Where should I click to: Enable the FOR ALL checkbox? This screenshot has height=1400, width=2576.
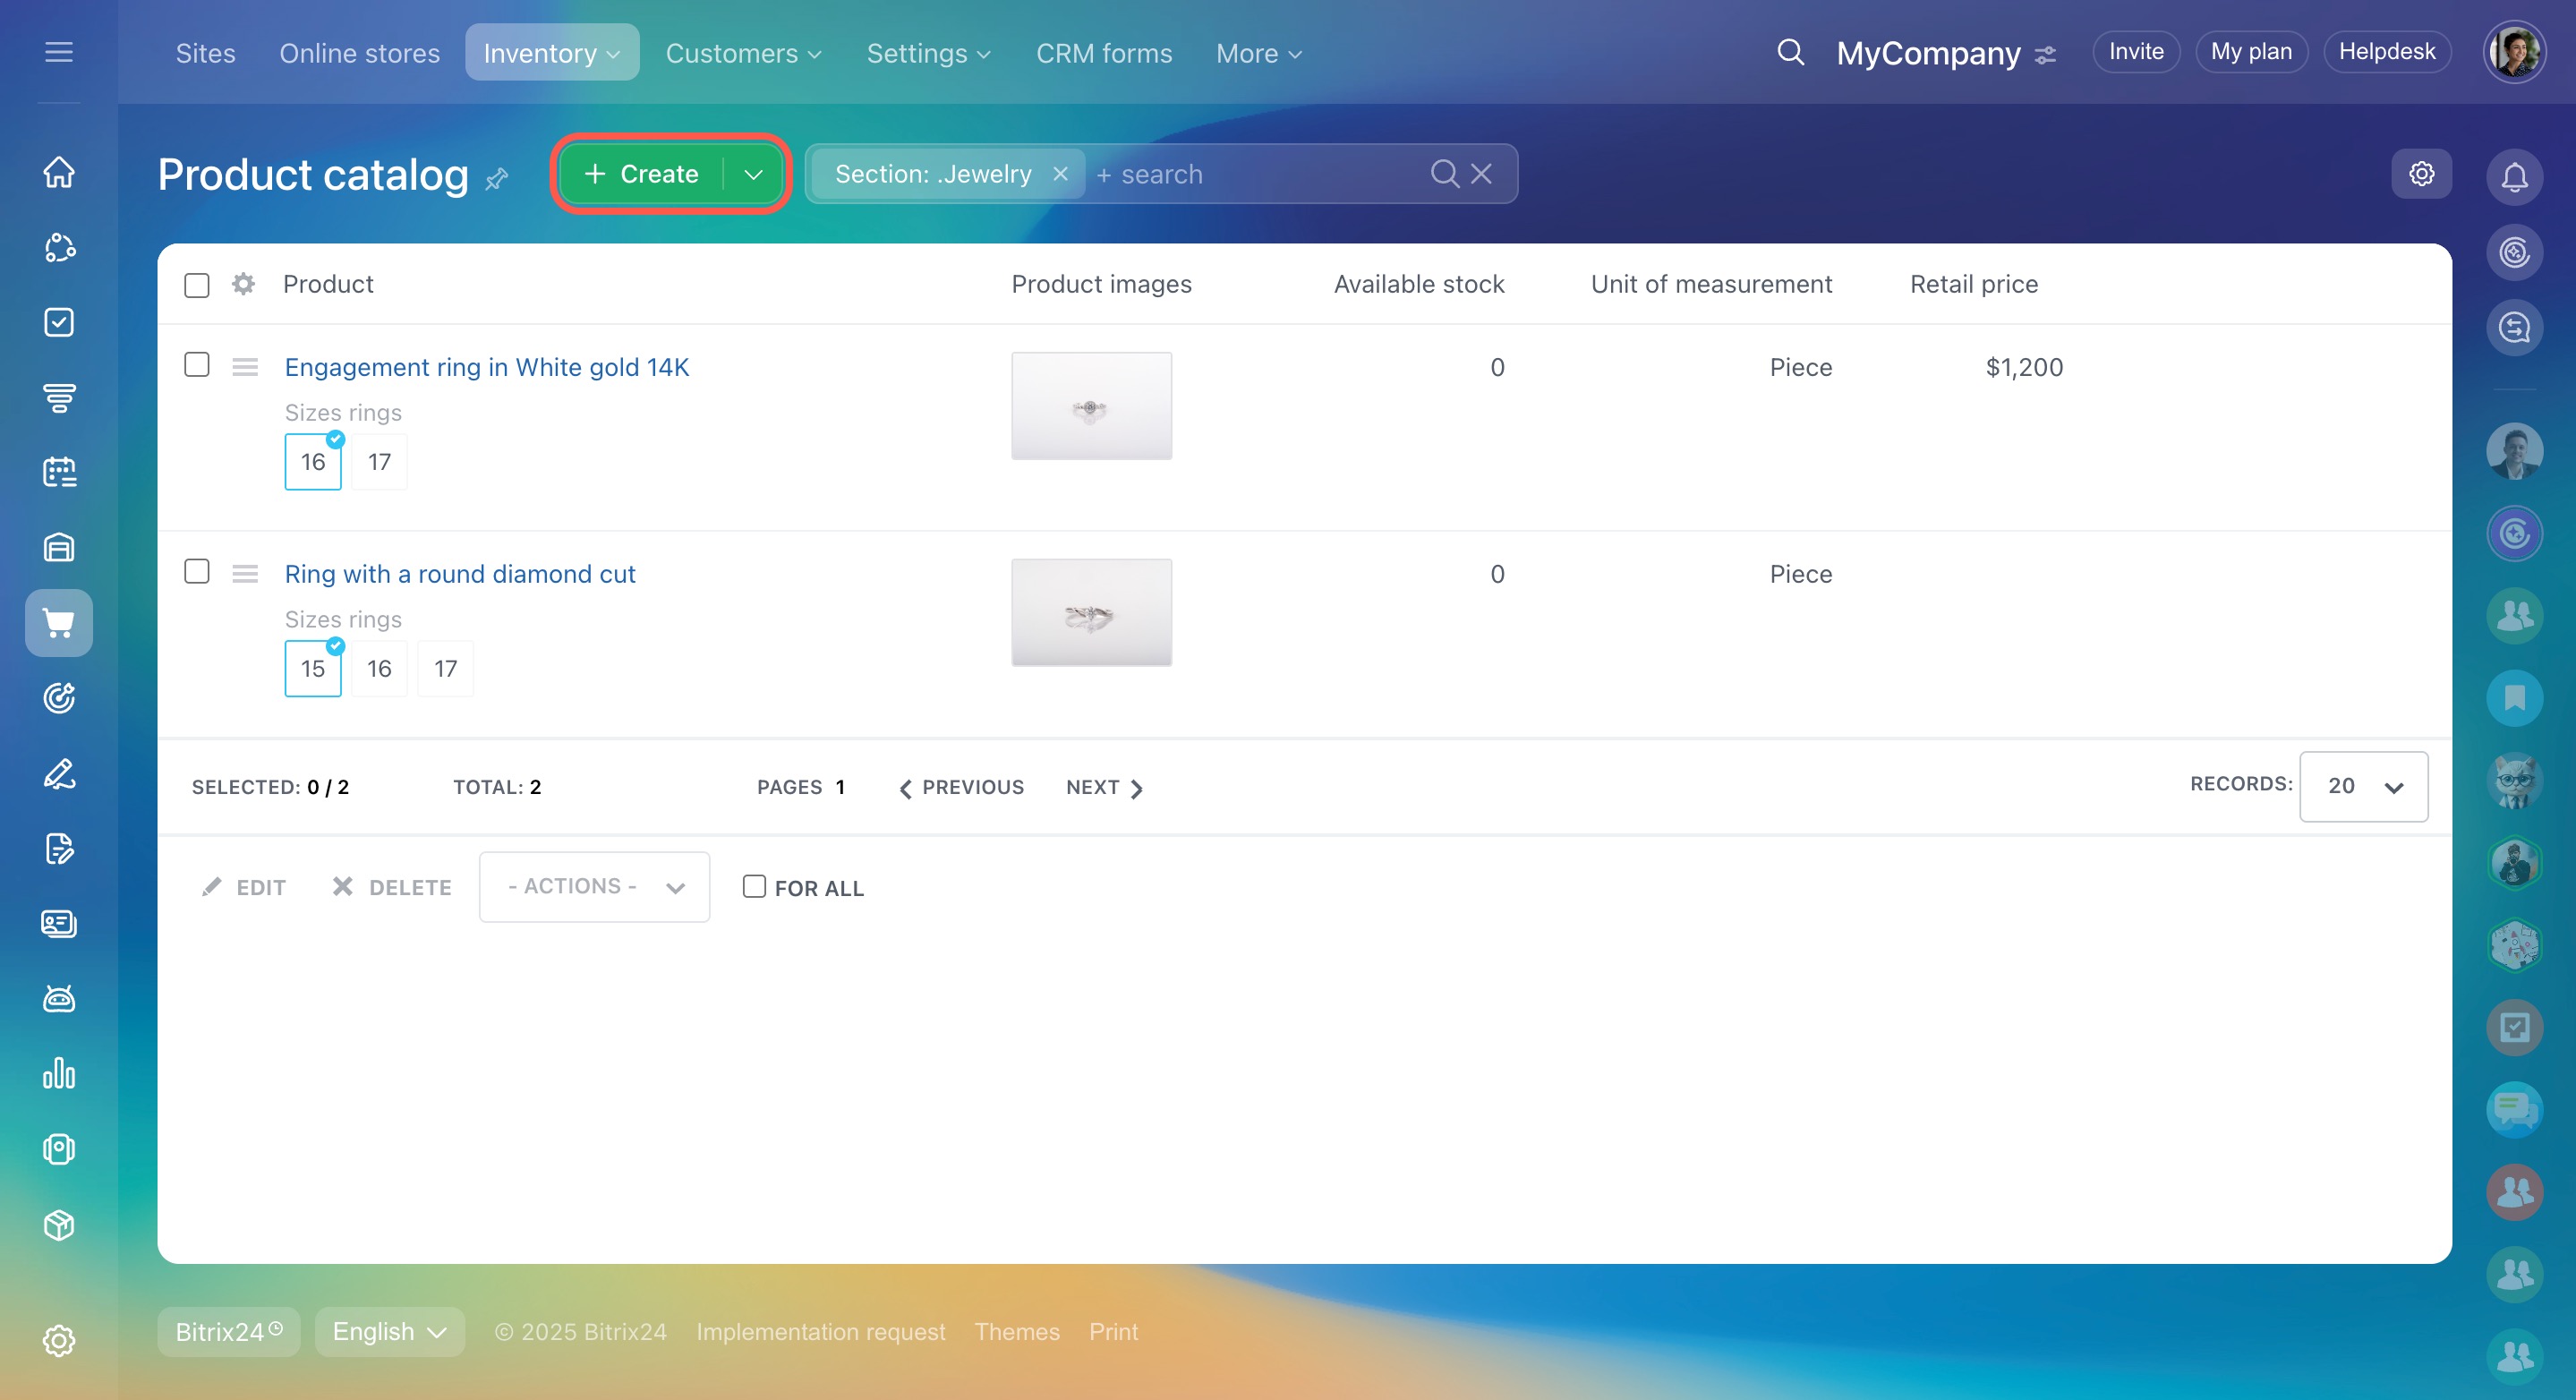pyautogui.click(x=754, y=886)
